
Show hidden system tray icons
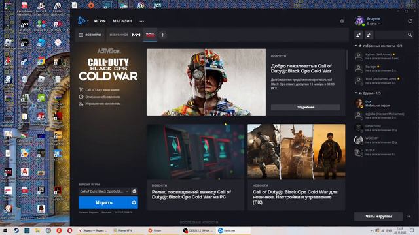tap(372, 230)
